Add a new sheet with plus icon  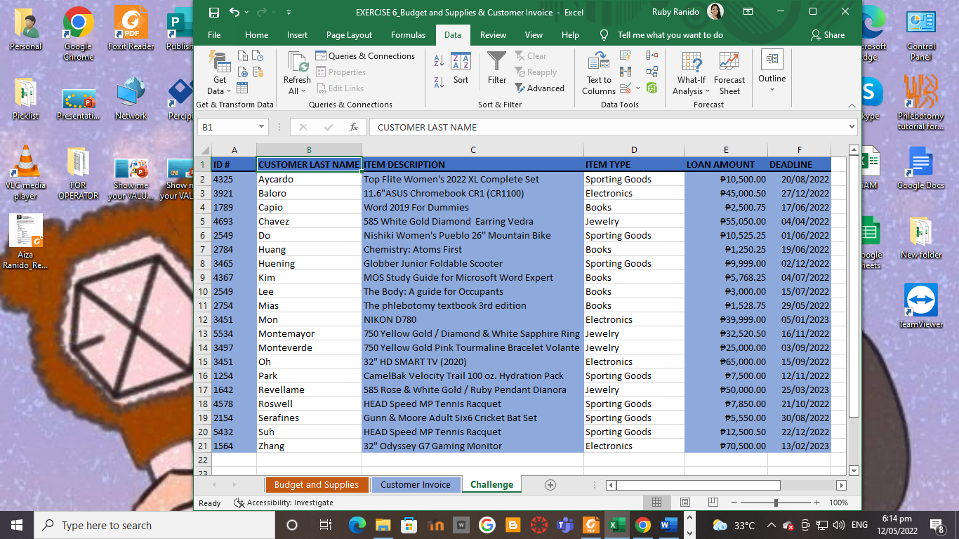(x=550, y=485)
